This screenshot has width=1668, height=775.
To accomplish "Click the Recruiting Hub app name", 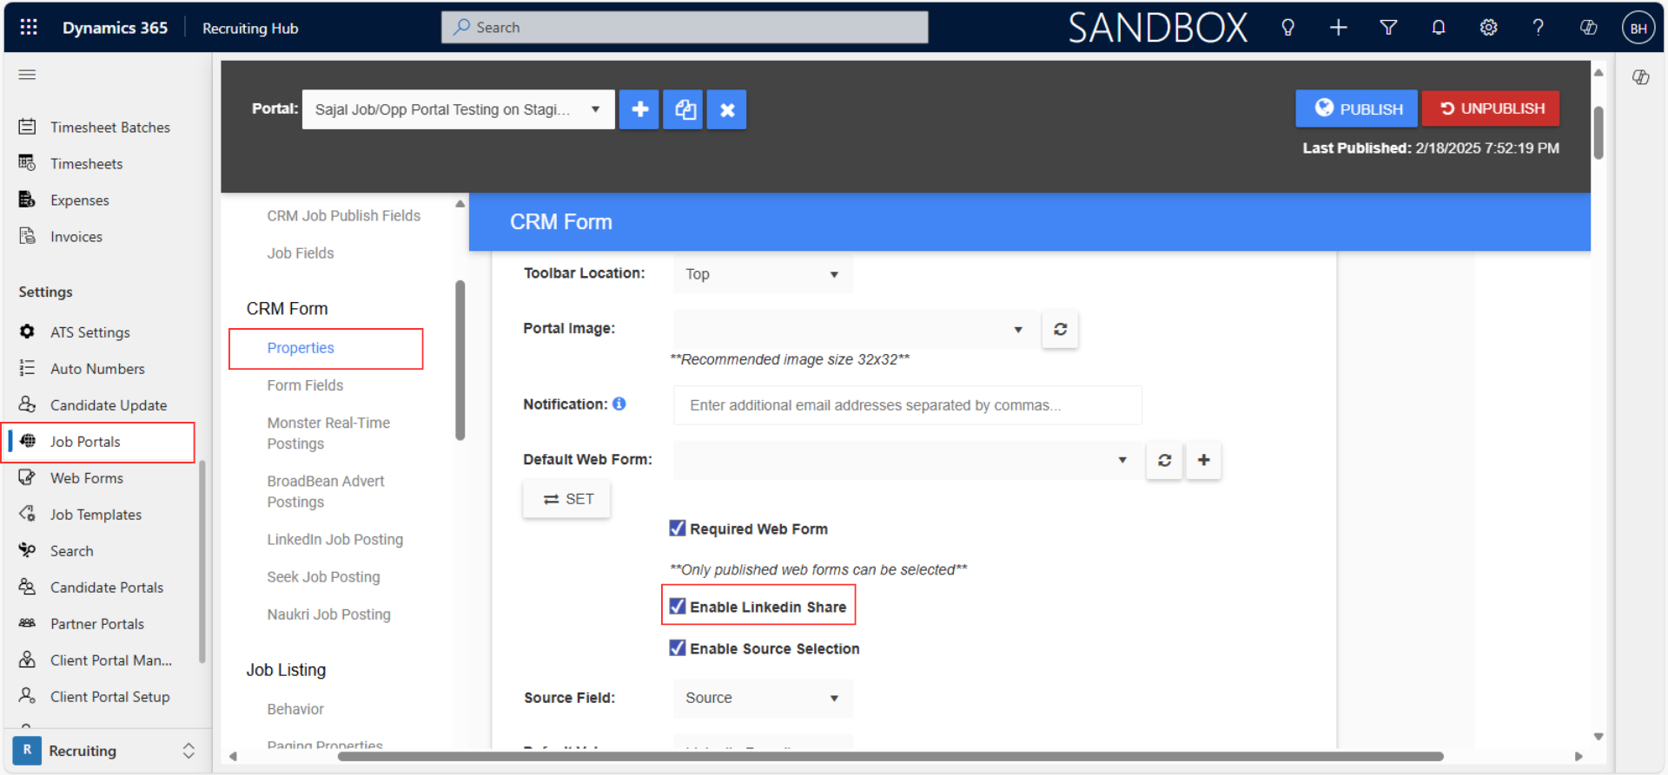I will click(x=250, y=28).
